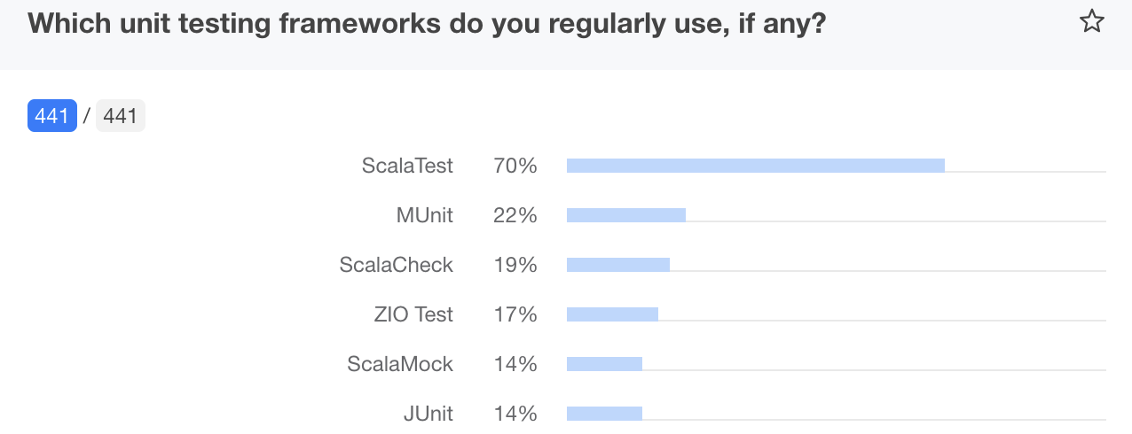
Task: Click the 17% value beside ZIO Test
Action: 515,314
